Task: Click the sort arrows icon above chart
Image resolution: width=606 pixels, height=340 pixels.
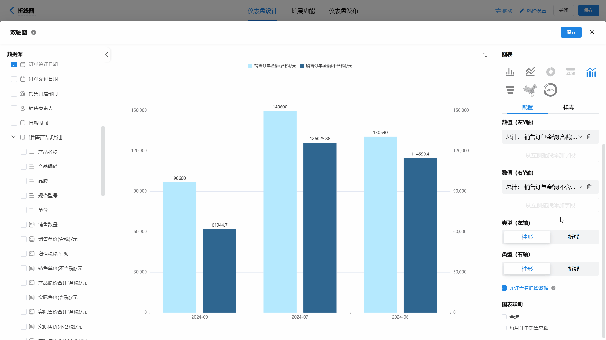Action: [x=485, y=55]
